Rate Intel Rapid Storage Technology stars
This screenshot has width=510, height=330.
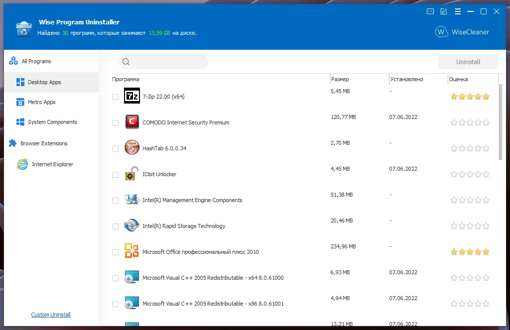[470, 226]
